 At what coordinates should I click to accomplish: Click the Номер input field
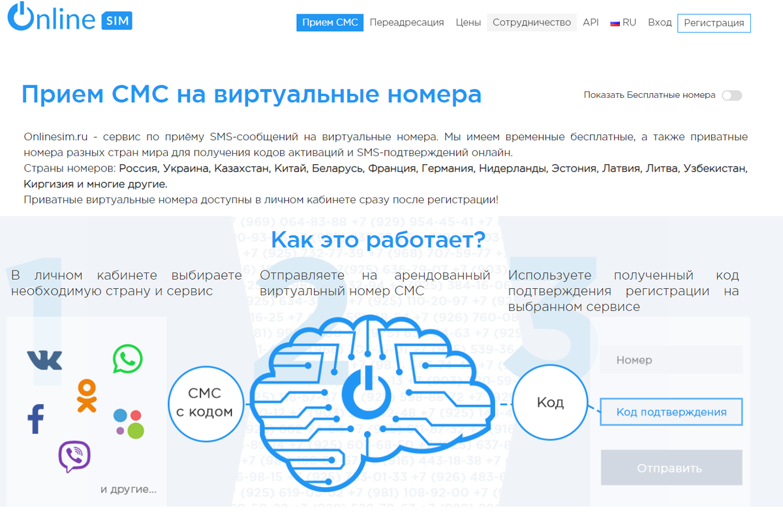coord(671,360)
